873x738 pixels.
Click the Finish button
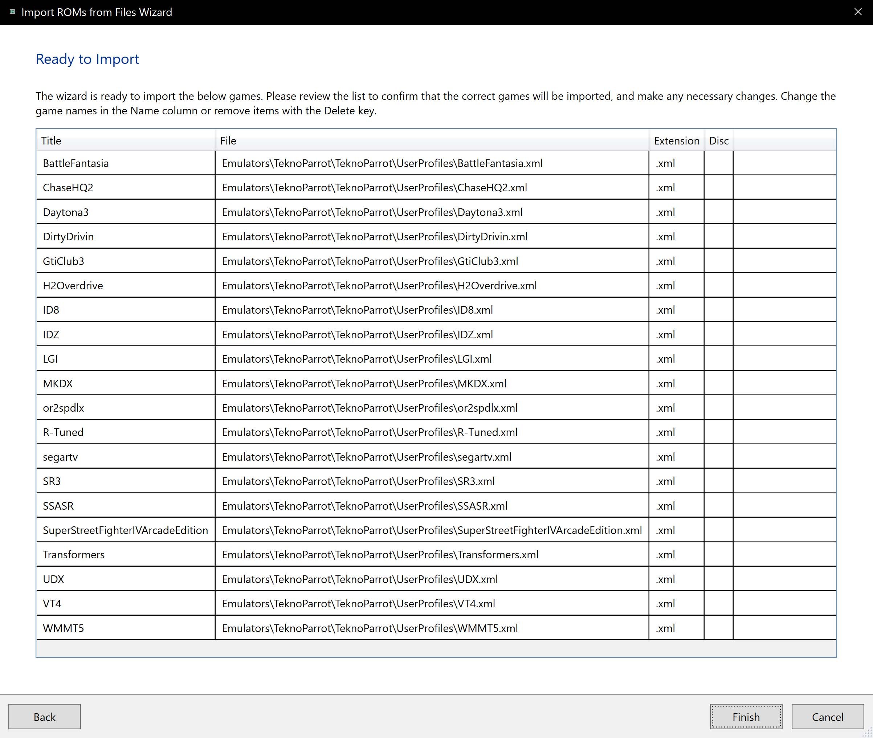(746, 717)
